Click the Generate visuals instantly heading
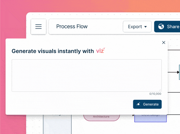180x134 pixels. coord(53,51)
